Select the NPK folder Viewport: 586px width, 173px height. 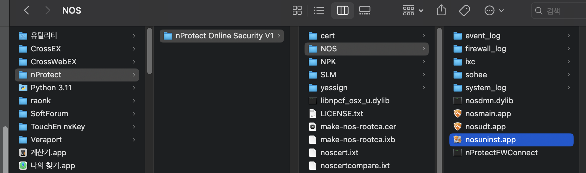(367, 62)
